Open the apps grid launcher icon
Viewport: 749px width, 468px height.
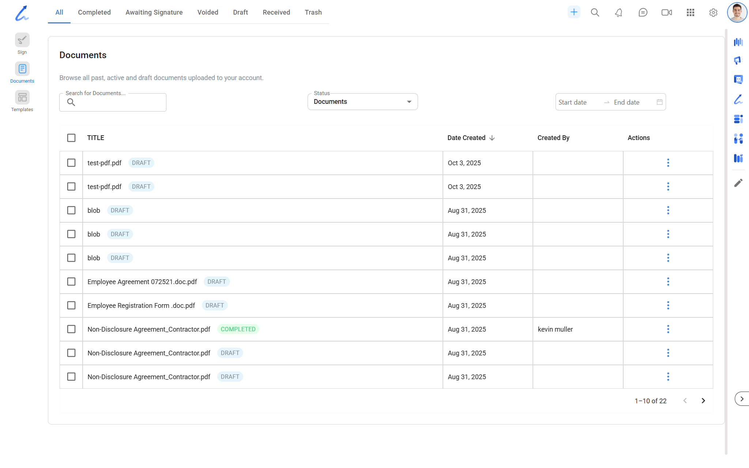click(690, 13)
